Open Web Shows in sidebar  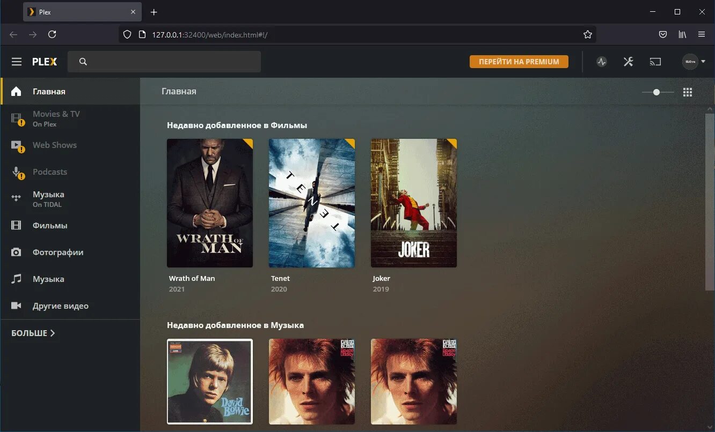click(70, 145)
